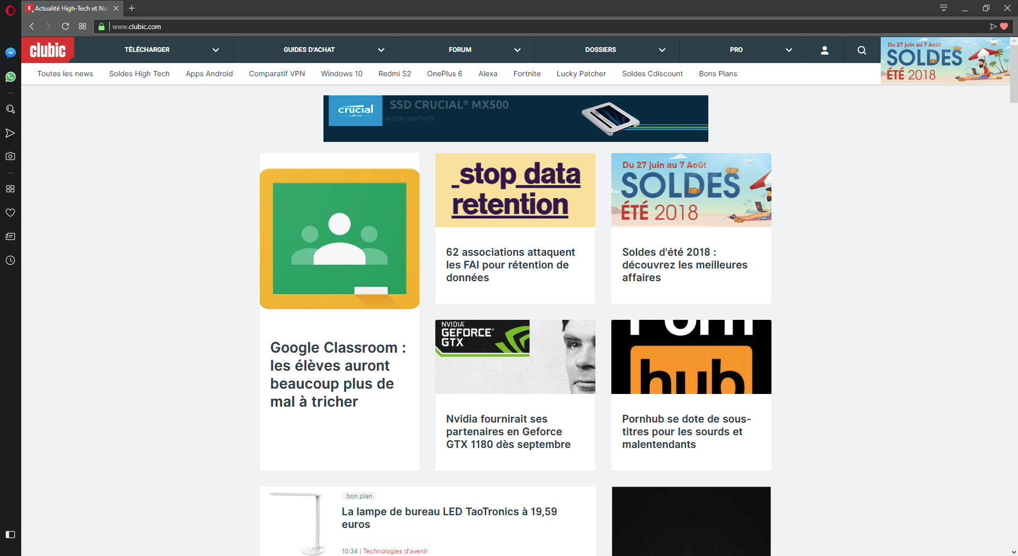Open Soldes Été 2018 header banner

[945, 60]
